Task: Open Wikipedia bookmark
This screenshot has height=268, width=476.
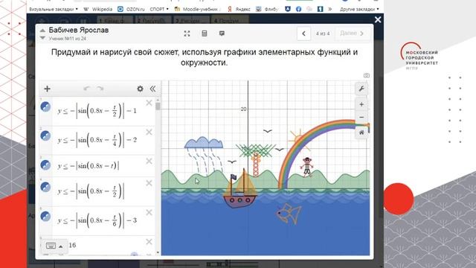Action: pyautogui.click(x=98, y=9)
